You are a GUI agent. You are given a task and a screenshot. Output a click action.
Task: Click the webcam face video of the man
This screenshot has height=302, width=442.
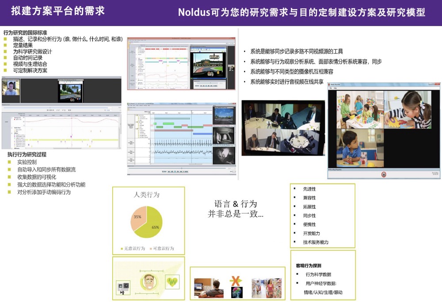[11, 88]
